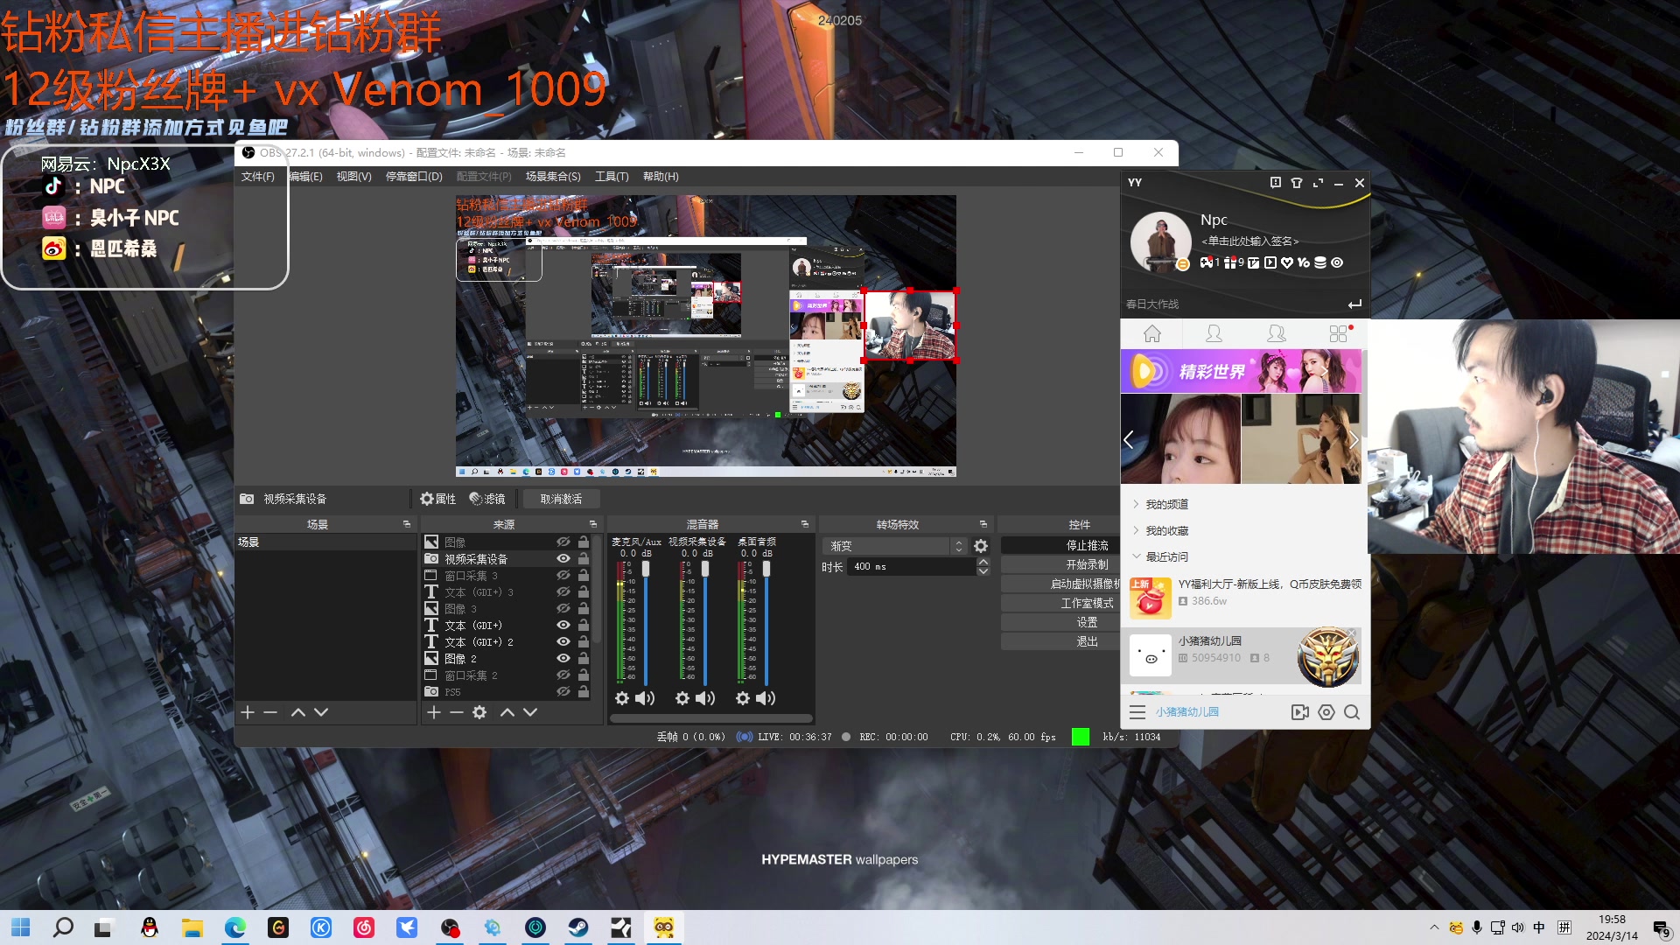
Task: Open the YY home tab icon
Action: (1152, 333)
